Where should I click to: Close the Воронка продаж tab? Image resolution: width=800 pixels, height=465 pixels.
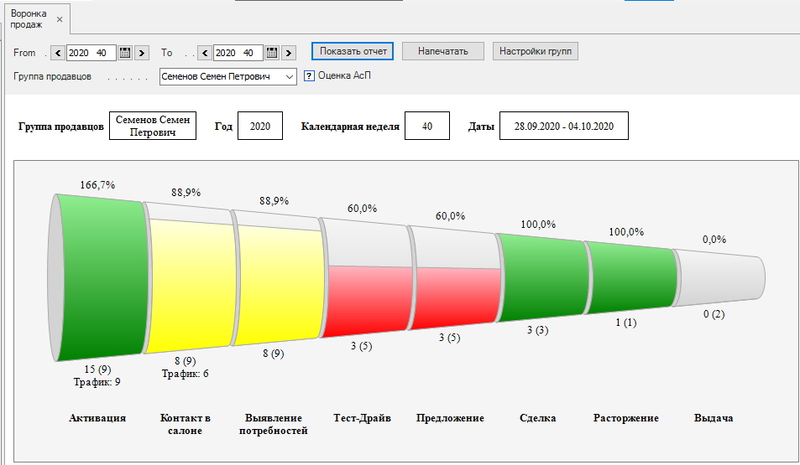(60, 19)
